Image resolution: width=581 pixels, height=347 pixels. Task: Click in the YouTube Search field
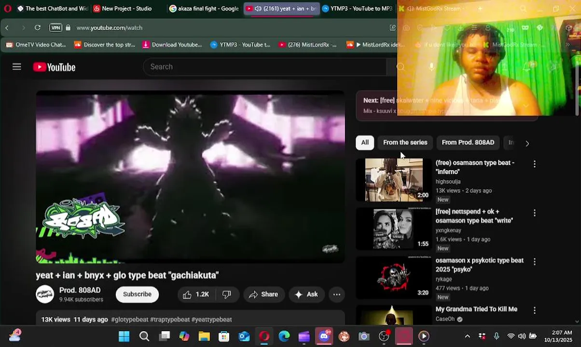pos(264,67)
